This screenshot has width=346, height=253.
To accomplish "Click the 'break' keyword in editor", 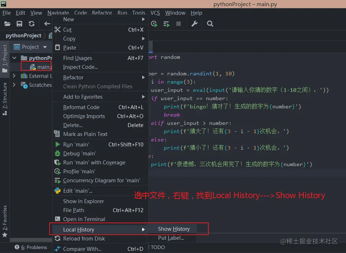I will 172,115.
